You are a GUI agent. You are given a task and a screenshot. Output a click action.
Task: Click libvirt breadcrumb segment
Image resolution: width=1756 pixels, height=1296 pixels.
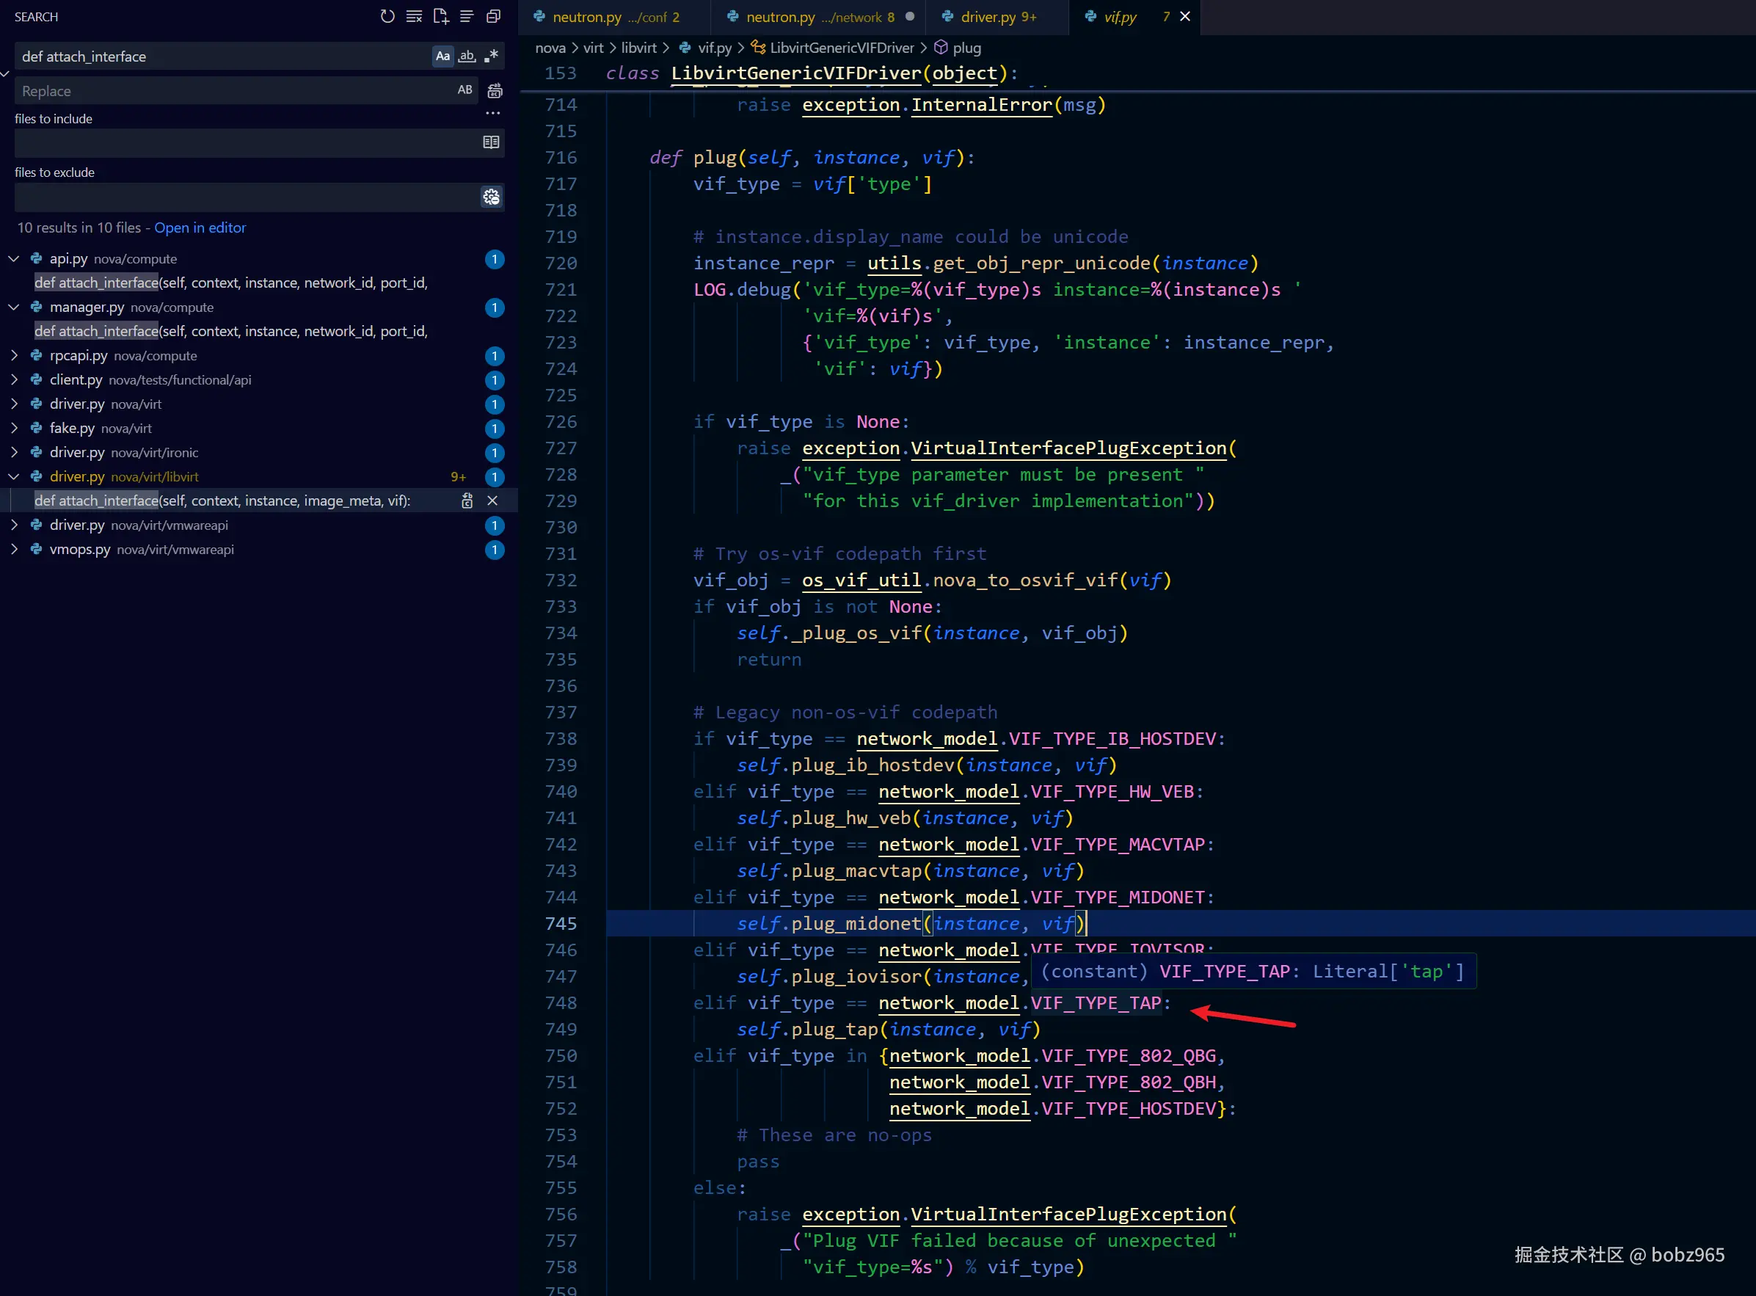point(639,48)
